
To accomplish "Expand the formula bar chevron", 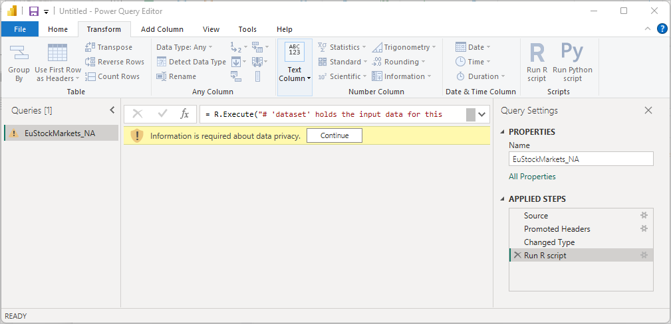I will tap(483, 115).
